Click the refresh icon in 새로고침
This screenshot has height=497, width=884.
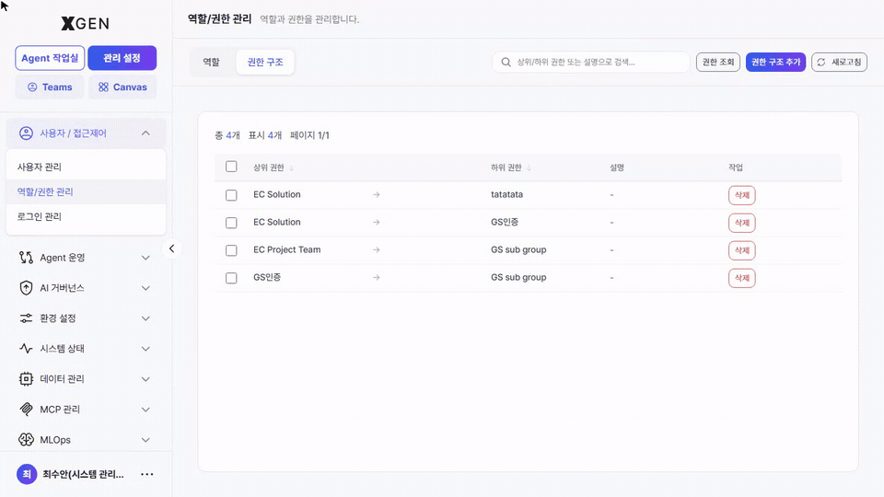[821, 62]
